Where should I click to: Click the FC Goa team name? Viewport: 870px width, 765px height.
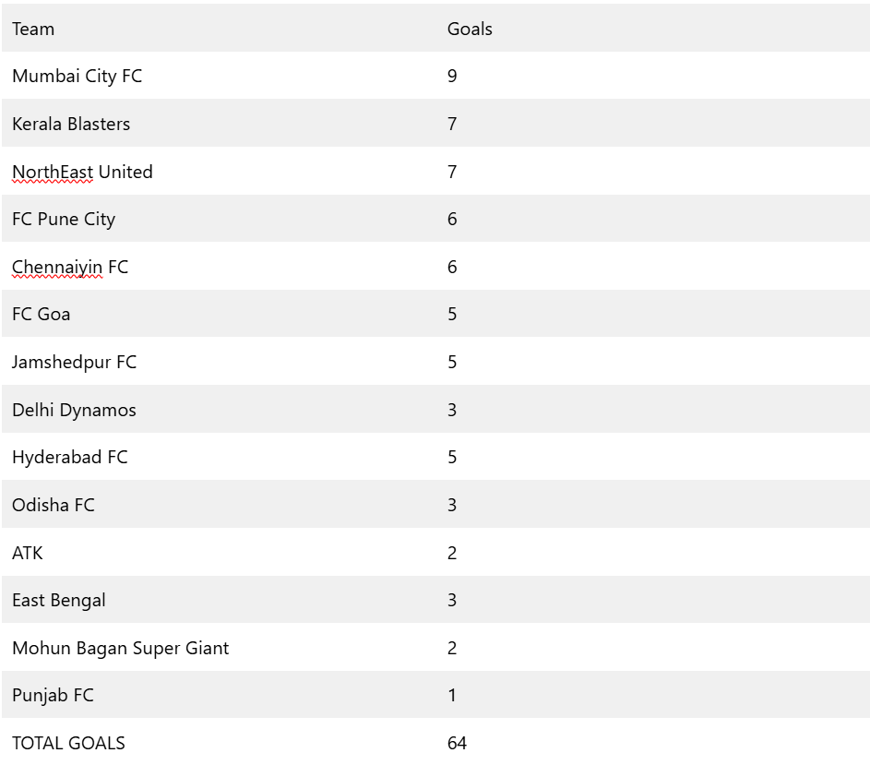point(42,314)
